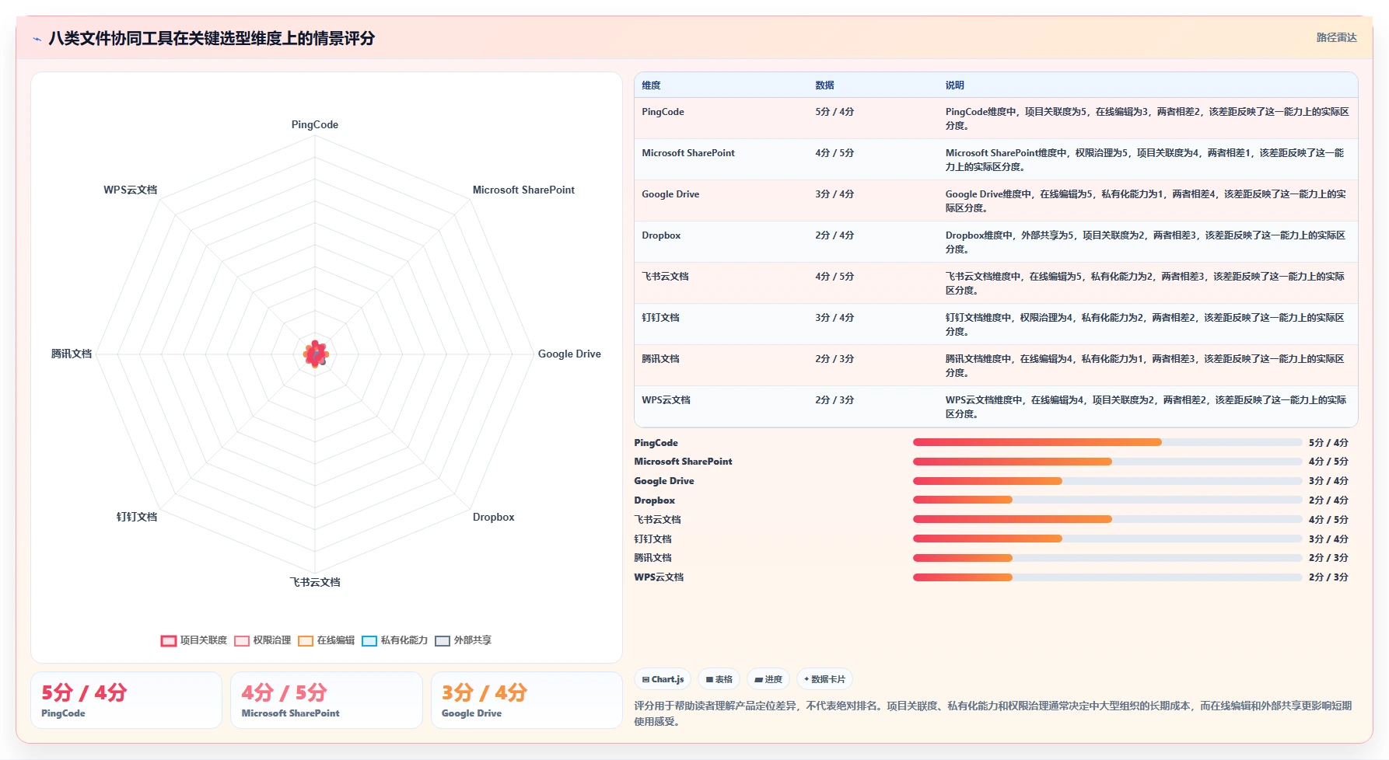Click the description cell in the 钉钉文档 table row
Viewport: 1389px width, 760px height.
1146,325
